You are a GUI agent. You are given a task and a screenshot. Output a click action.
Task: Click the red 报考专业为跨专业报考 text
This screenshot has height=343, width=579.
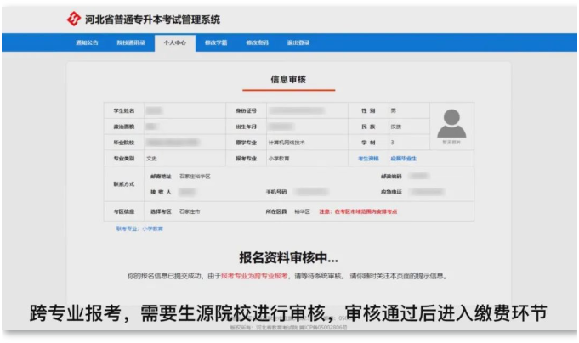tap(254, 276)
